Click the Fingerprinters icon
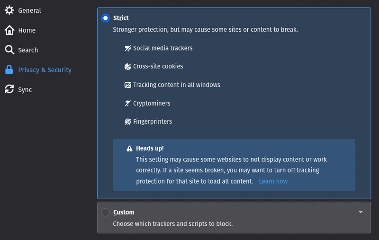The height and width of the screenshot is (240, 379). [127, 122]
